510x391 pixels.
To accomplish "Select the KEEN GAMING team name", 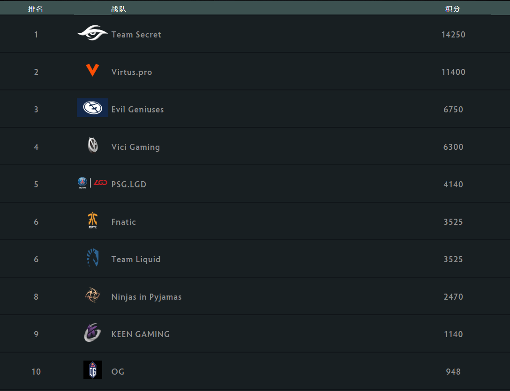I will (141, 334).
